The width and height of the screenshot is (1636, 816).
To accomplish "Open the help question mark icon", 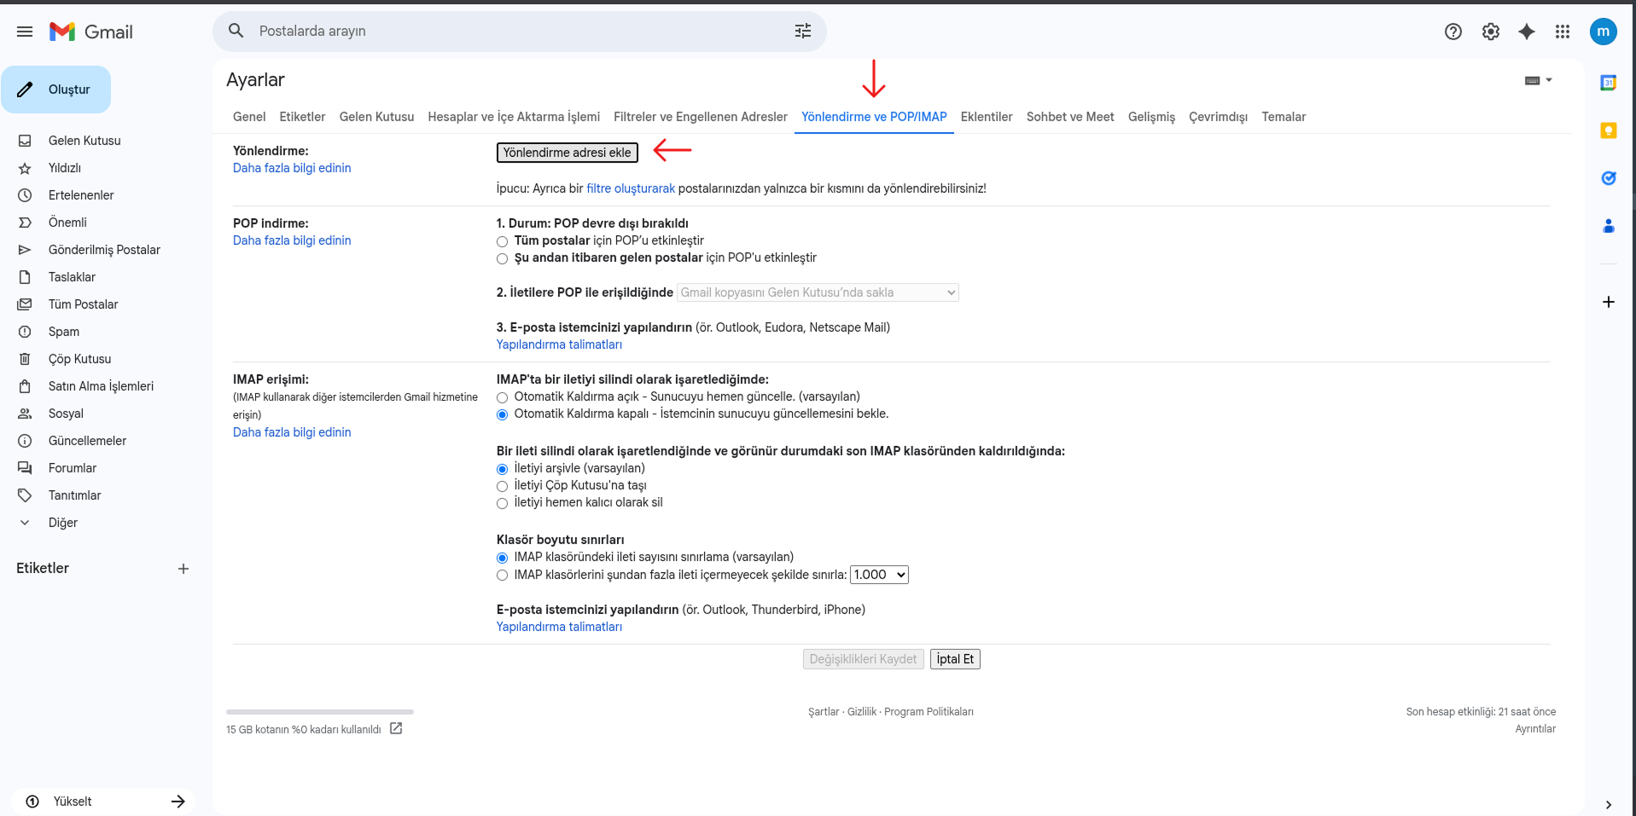I will 1453,32.
